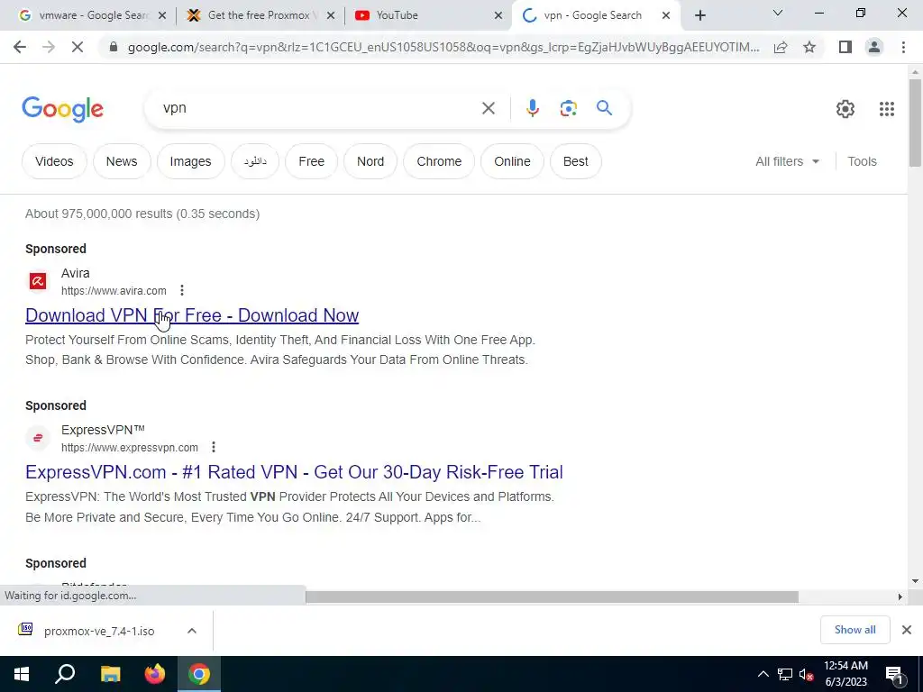Focus the Google search input field
Image resolution: width=923 pixels, height=692 pixels.
click(318, 108)
